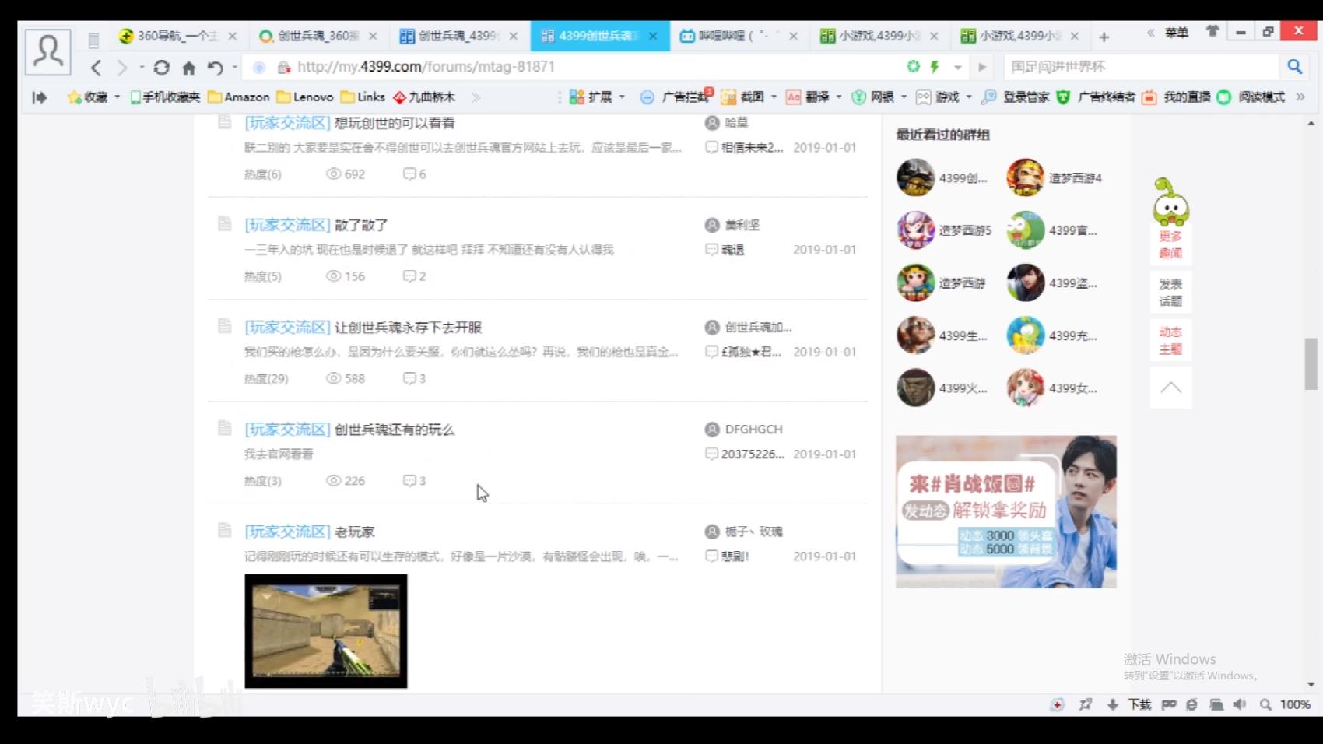
Task: Open the 截图 screenshot tool
Action: pyautogui.click(x=749, y=97)
